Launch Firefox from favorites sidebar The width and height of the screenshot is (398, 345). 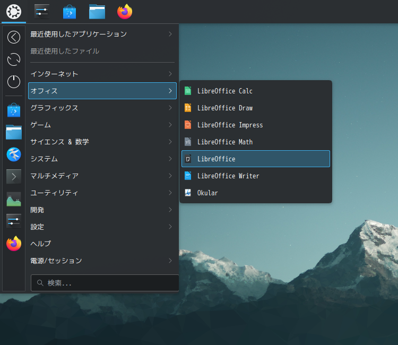click(14, 243)
